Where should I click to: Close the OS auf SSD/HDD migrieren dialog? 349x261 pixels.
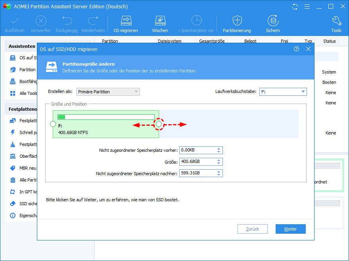point(308,49)
